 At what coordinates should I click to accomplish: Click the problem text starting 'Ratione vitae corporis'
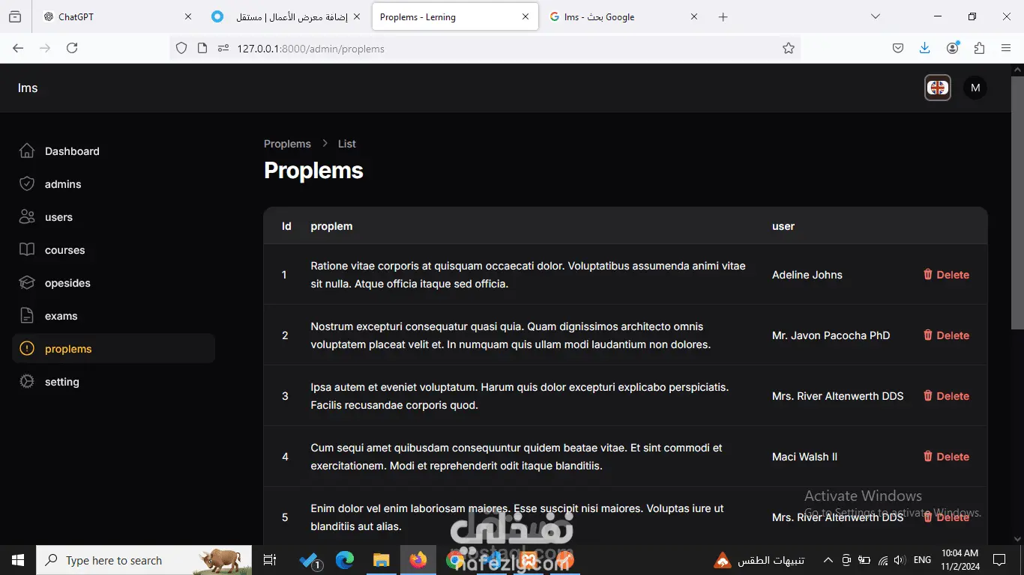coord(528,275)
